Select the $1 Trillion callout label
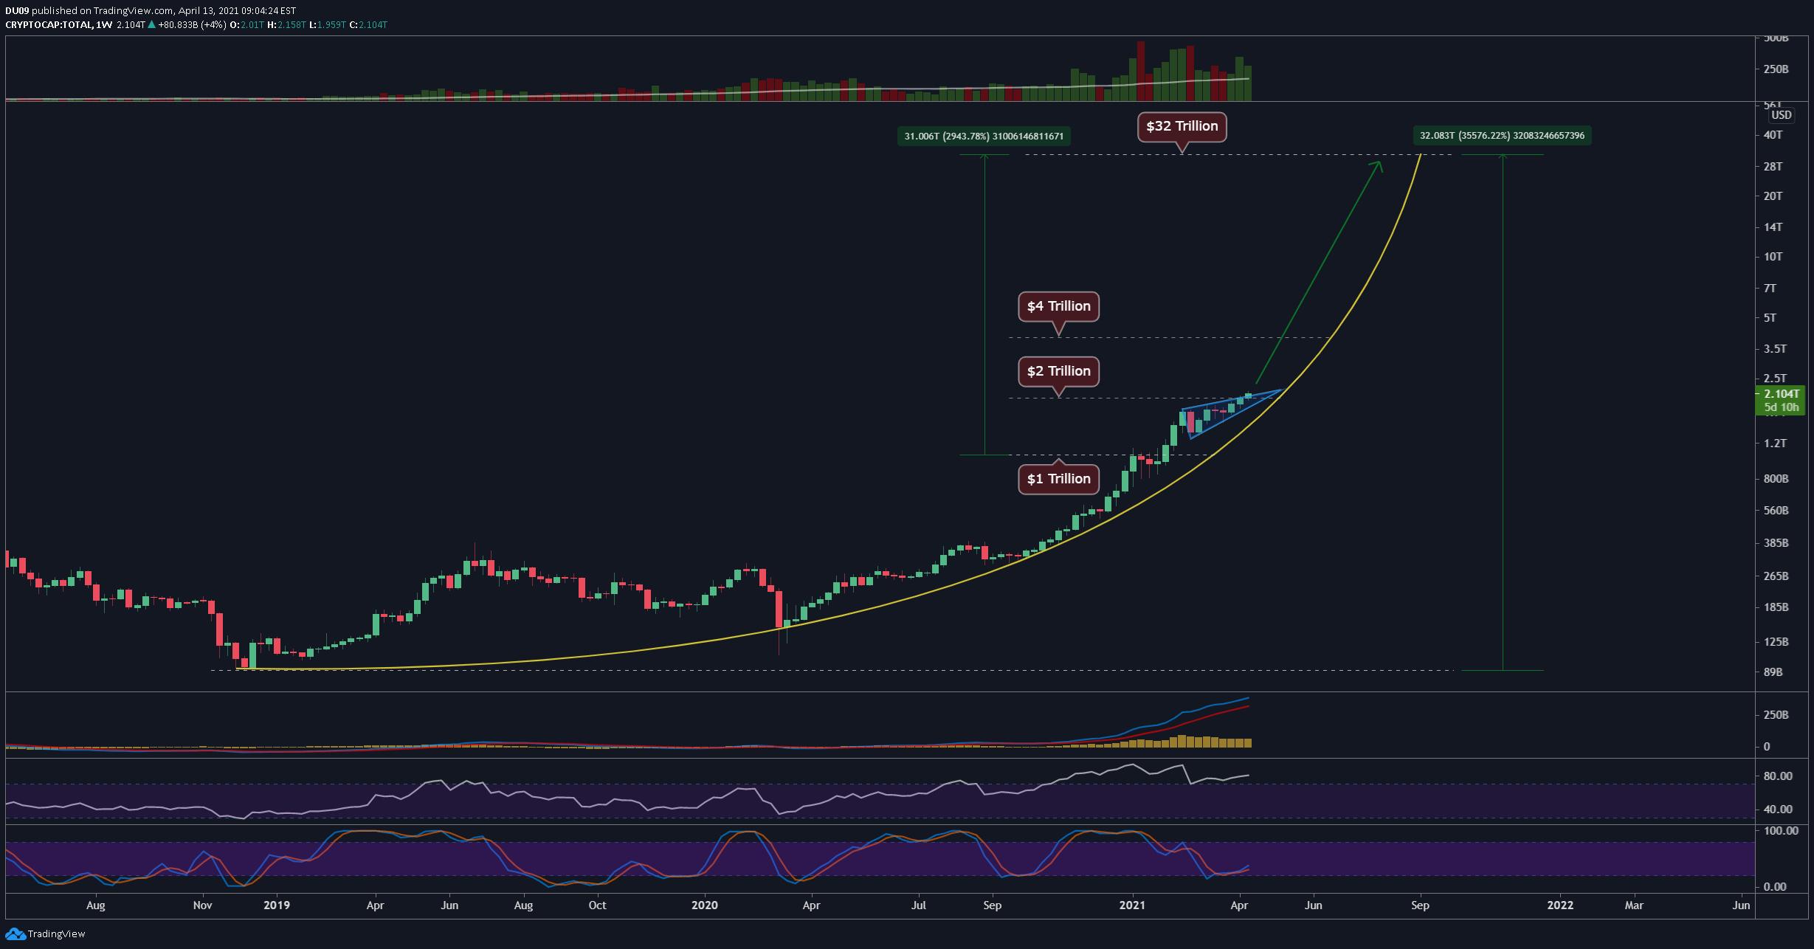Image resolution: width=1814 pixels, height=949 pixels. click(x=1058, y=479)
